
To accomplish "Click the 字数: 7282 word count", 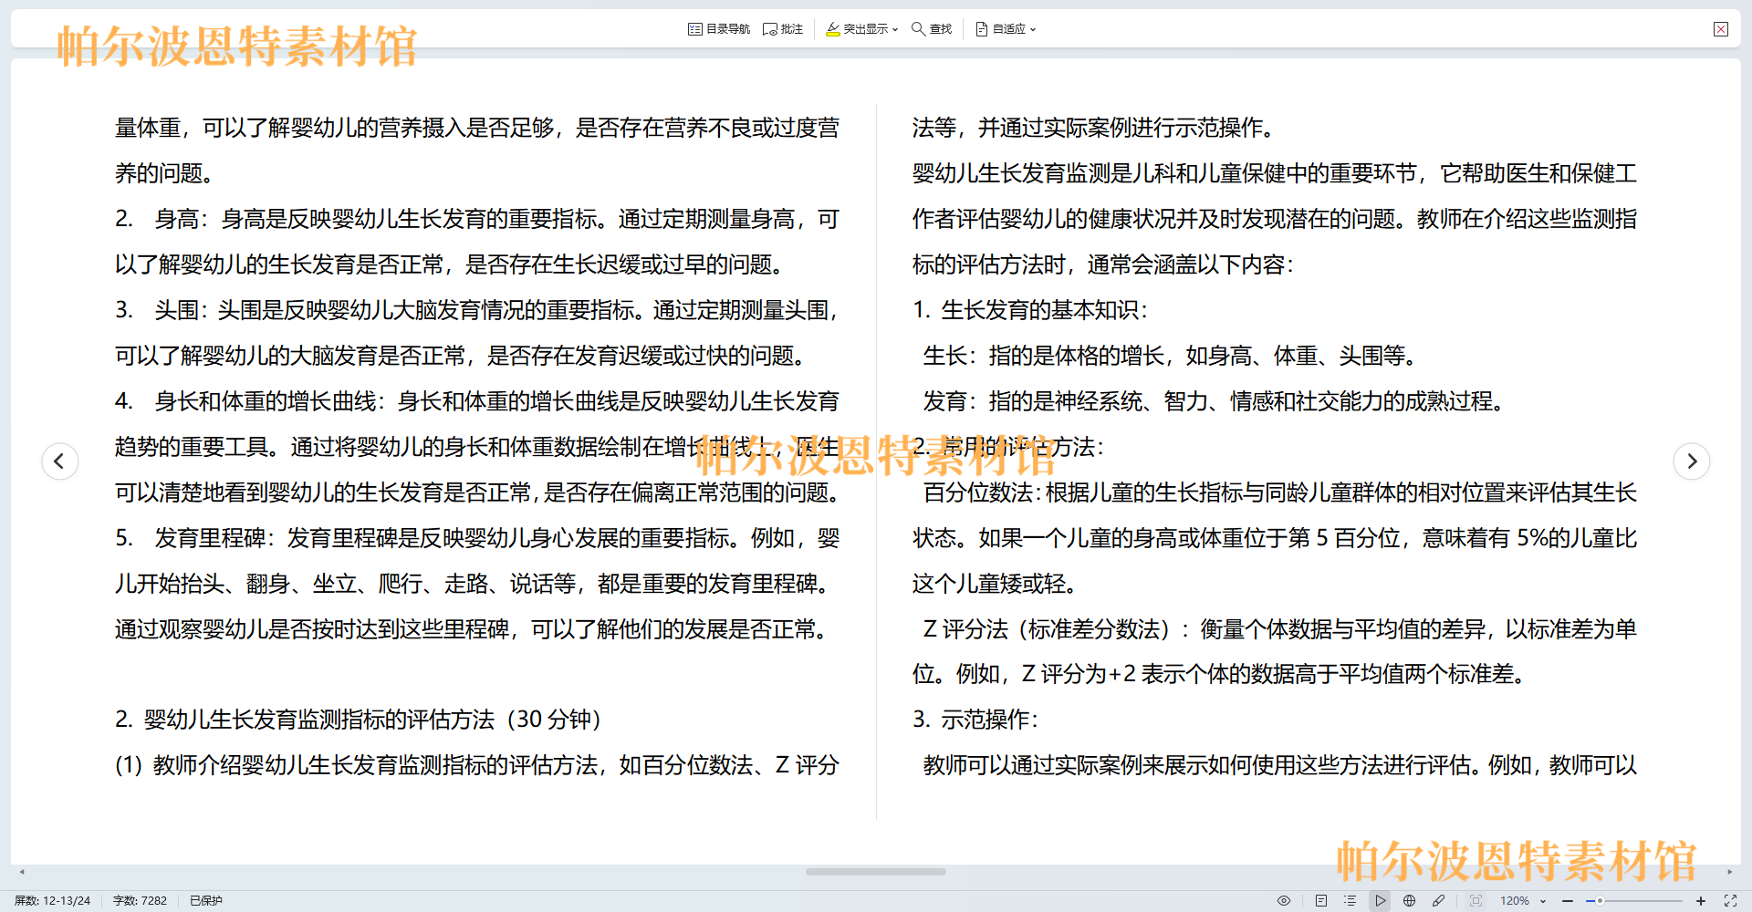I will click(x=140, y=900).
